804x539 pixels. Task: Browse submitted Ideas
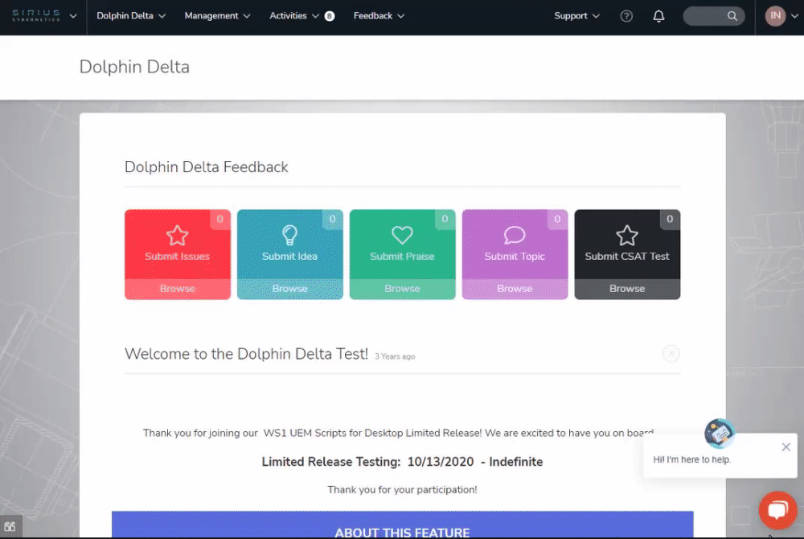click(289, 289)
